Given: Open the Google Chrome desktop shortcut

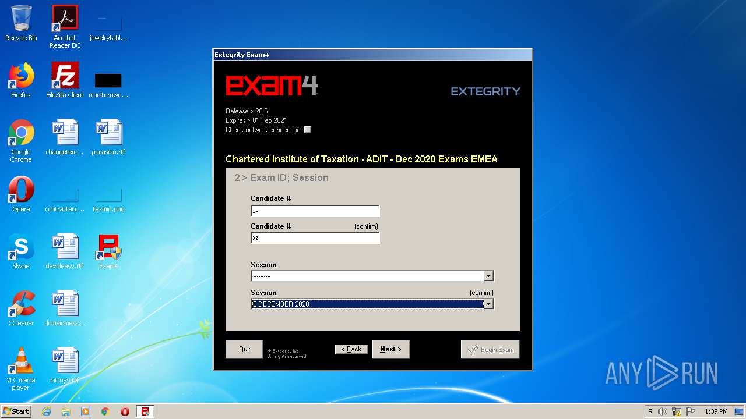Looking at the screenshot, I should pyautogui.click(x=21, y=141).
